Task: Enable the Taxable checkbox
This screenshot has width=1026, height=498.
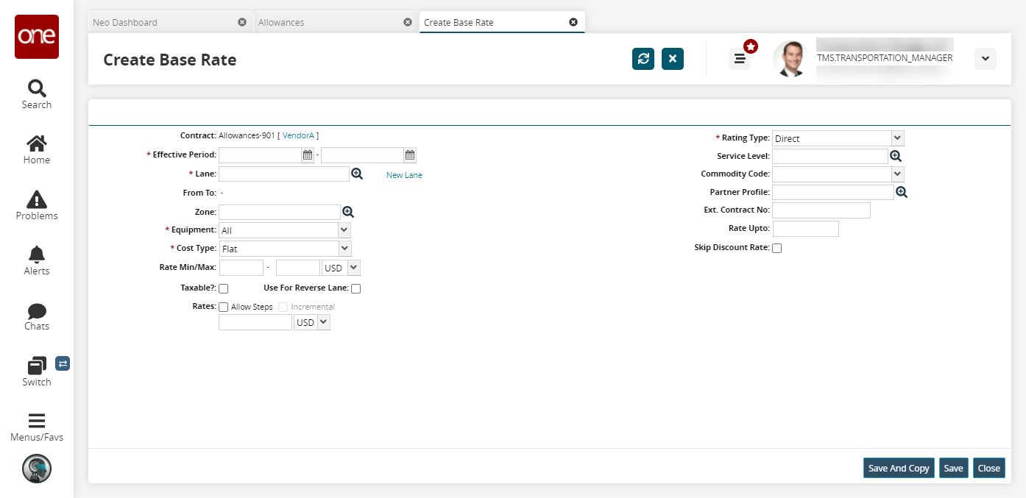Action: pyautogui.click(x=224, y=289)
